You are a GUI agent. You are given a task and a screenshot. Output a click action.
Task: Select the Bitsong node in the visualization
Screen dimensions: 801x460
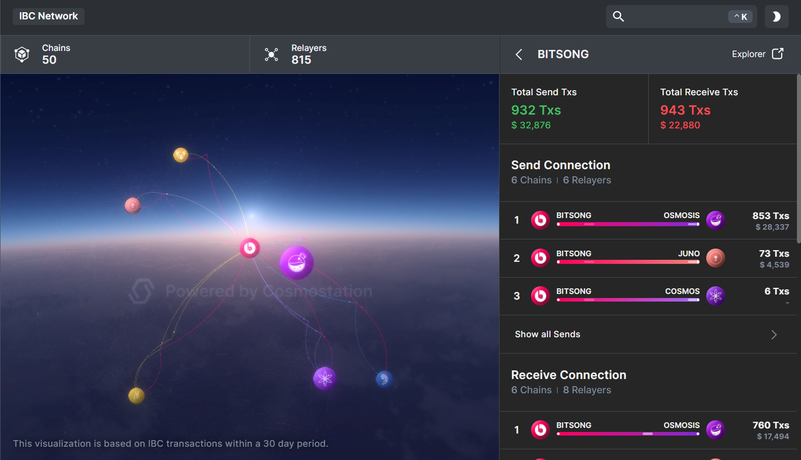[x=250, y=248]
